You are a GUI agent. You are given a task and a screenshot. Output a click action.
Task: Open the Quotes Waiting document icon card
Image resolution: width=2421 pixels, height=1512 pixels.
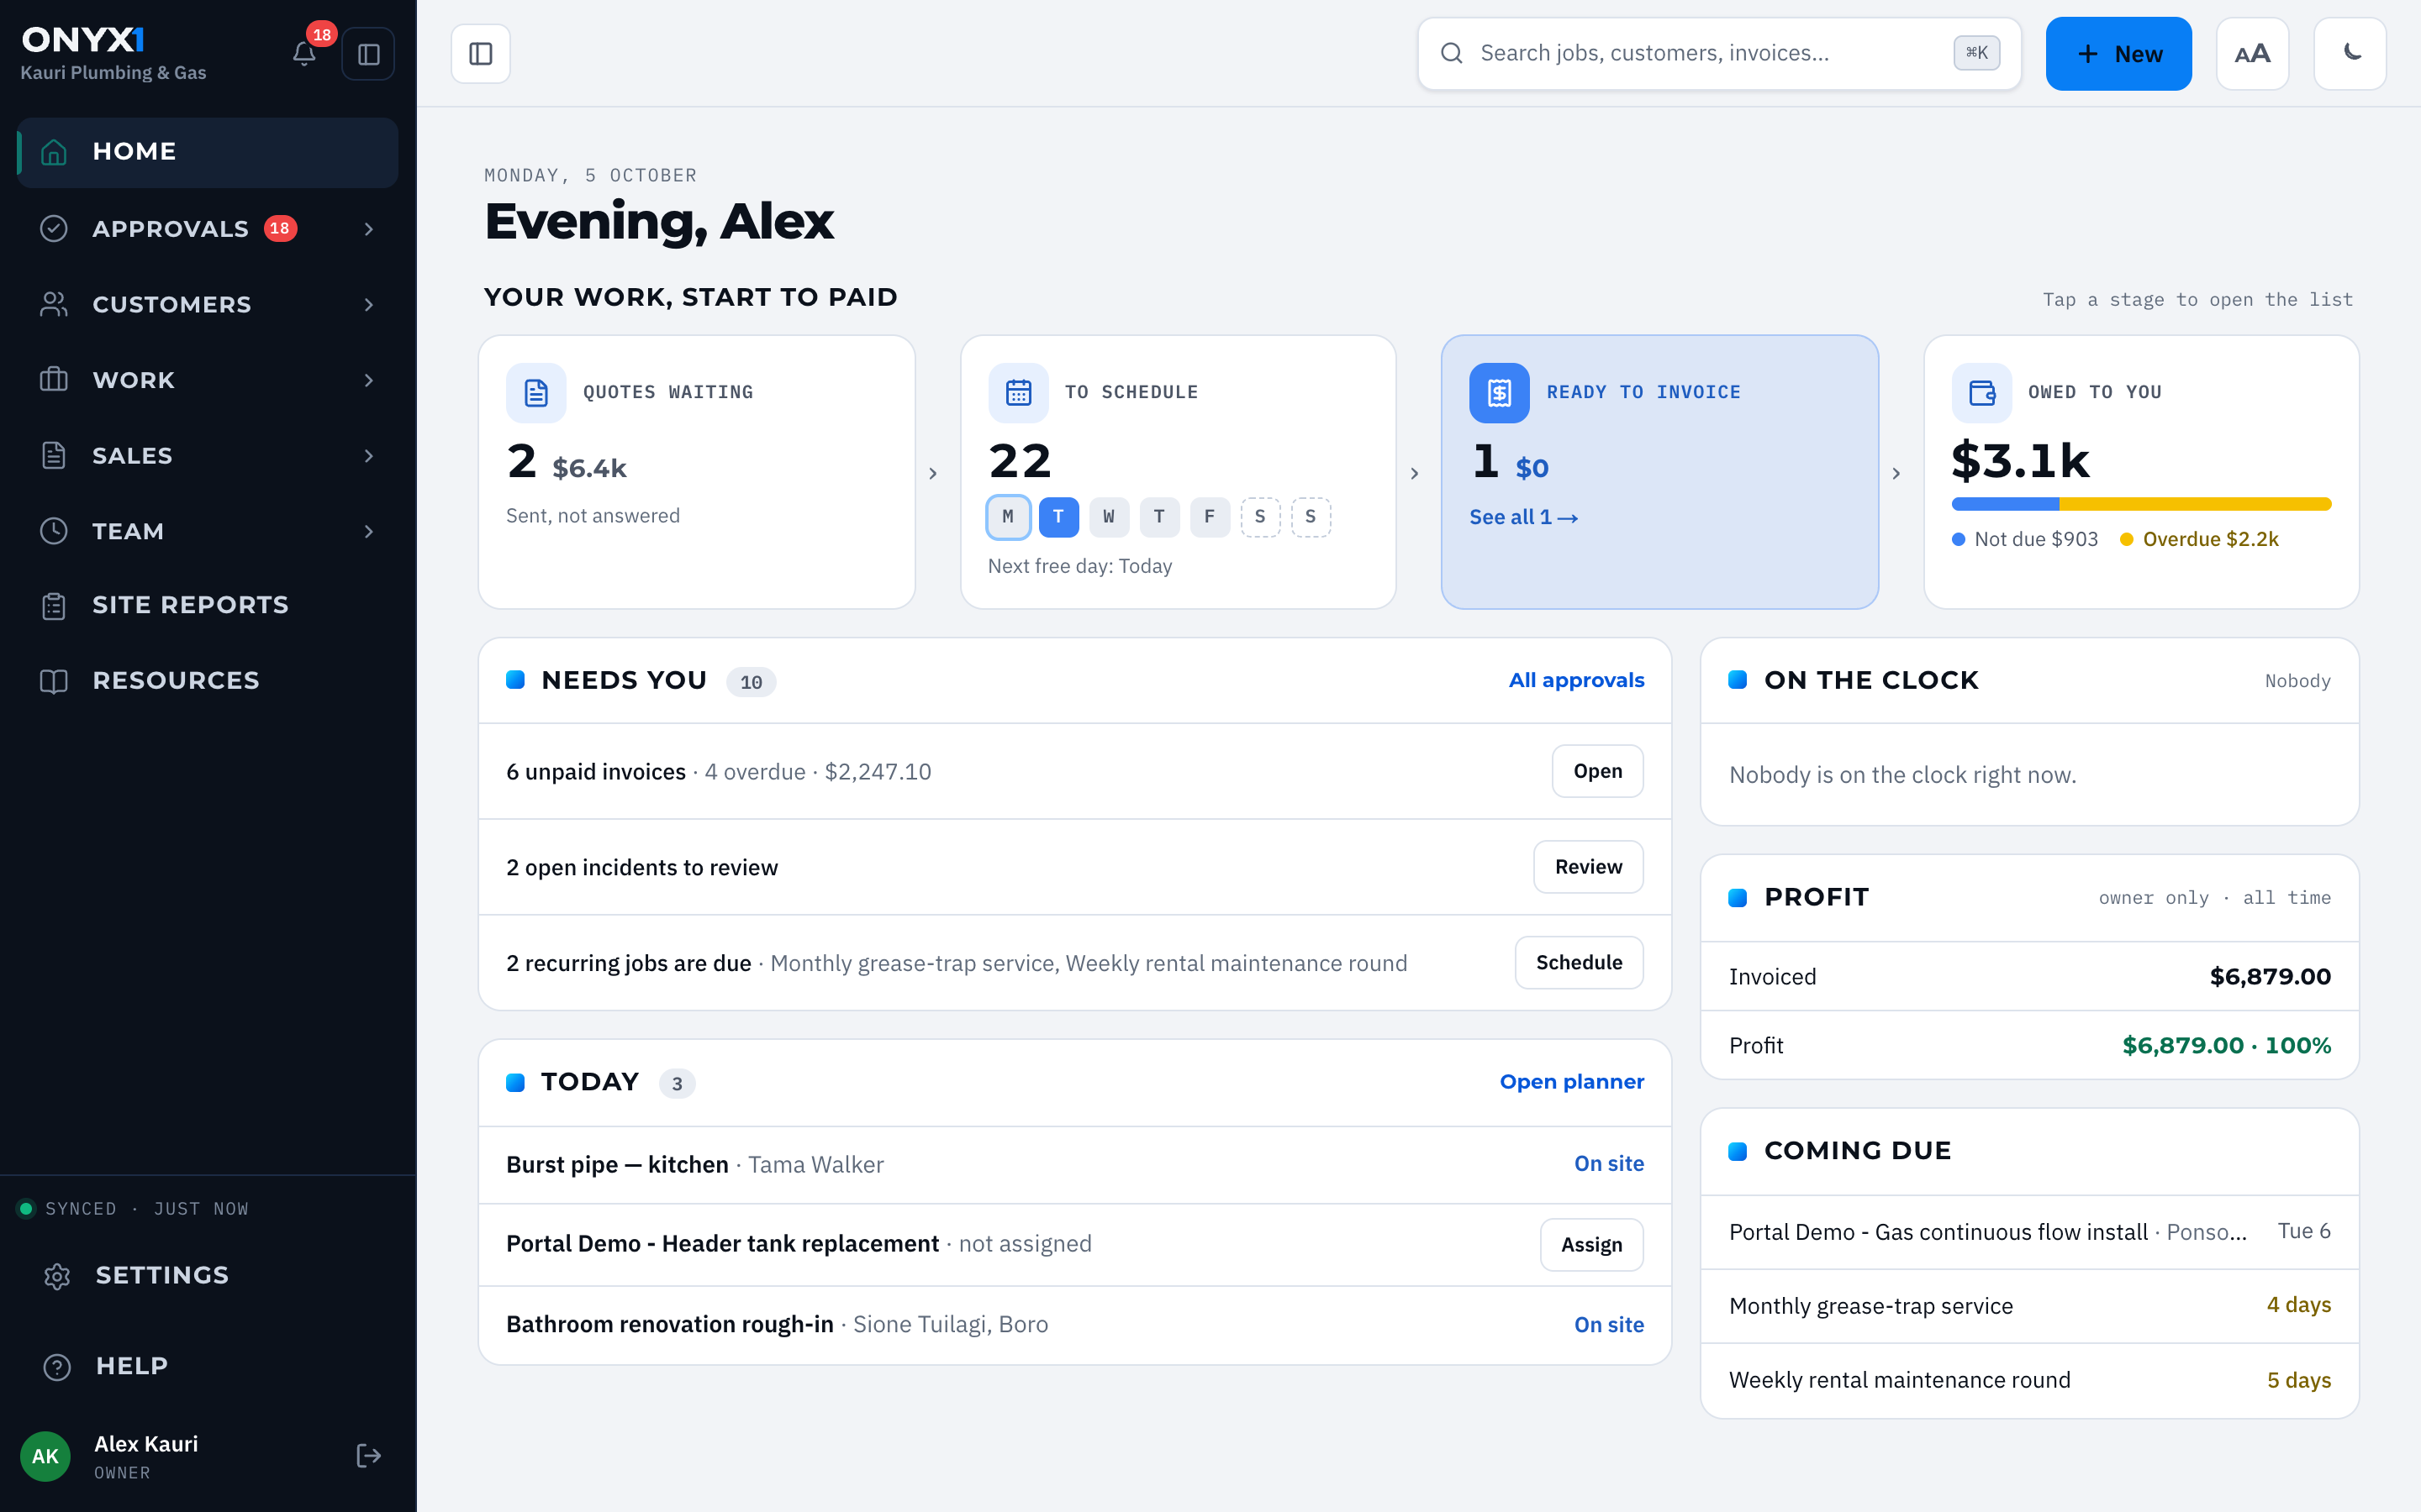pos(536,393)
